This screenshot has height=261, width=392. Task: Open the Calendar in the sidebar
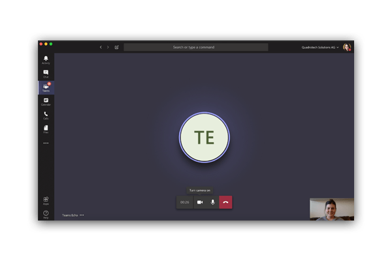(x=46, y=102)
